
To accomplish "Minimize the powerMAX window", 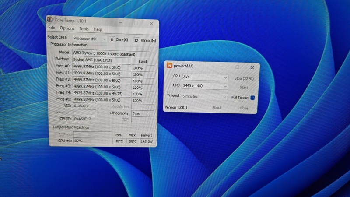I will [223, 67].
